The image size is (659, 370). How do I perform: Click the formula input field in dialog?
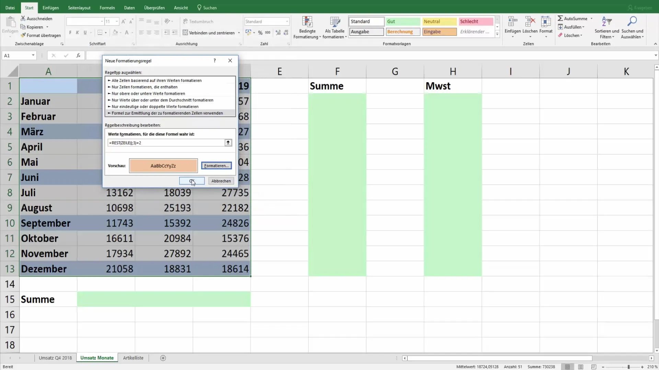click(166, 143)
